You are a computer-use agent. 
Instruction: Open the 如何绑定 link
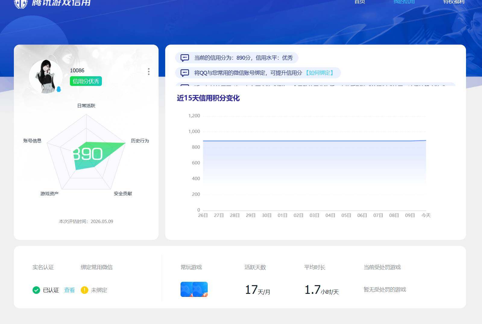(320, 73)
